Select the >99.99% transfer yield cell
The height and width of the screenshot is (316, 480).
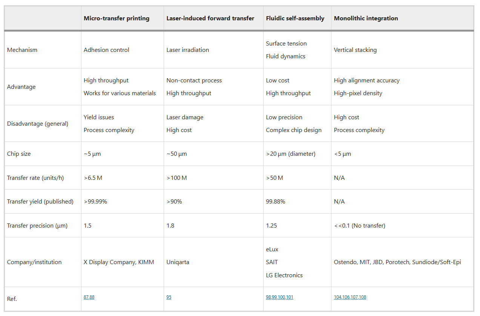coord(95,202)
